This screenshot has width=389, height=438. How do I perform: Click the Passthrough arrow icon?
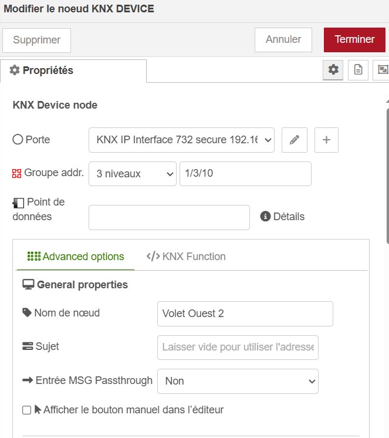[x=28, y=380]
